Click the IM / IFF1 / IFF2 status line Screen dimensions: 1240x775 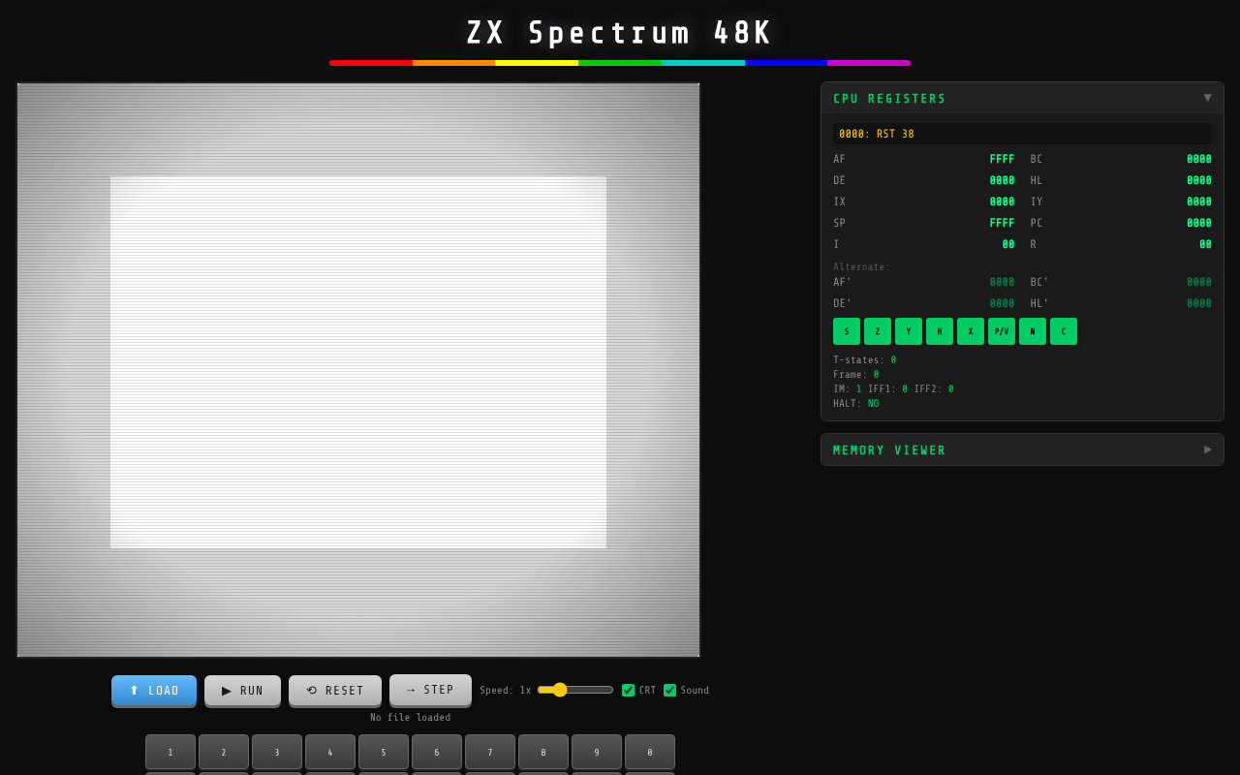[893, 389]
